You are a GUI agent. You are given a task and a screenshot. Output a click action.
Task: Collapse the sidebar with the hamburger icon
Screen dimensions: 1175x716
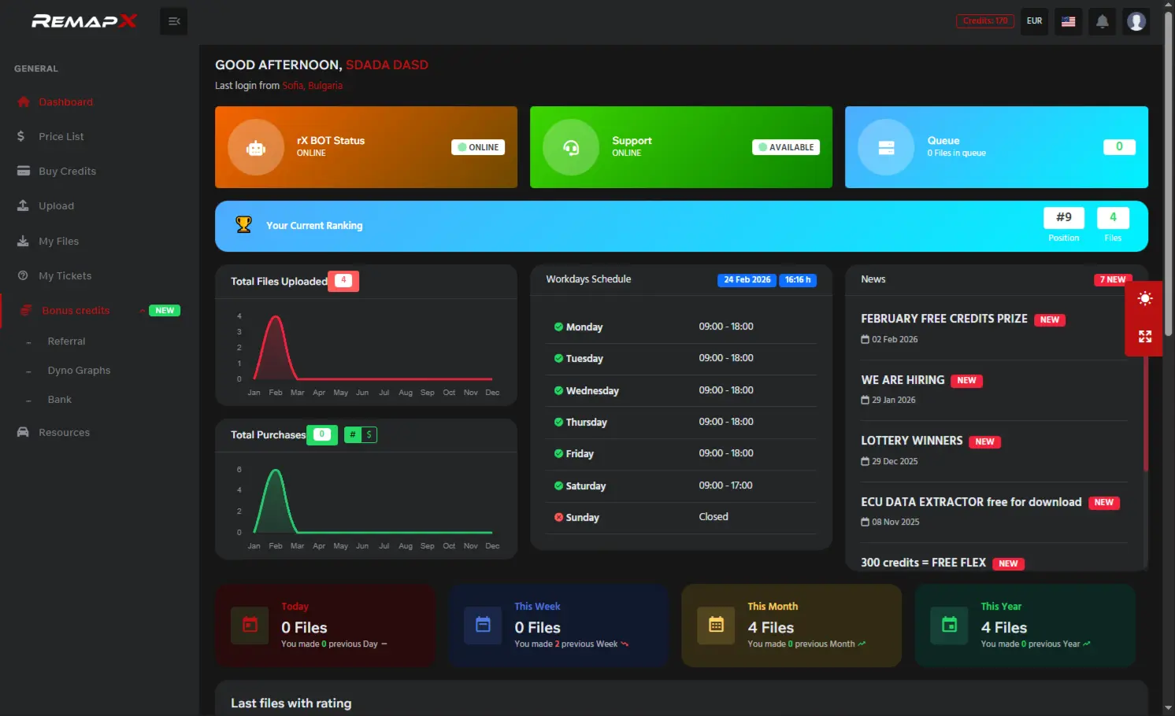pyautogui.click(x=174, y=21)
